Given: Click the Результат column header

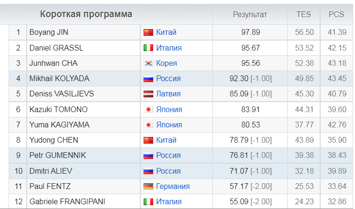Looking at the screenshot, I should pyautogui.click(x=250, y=14).
